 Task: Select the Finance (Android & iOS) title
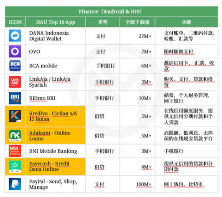pos(110,11)
